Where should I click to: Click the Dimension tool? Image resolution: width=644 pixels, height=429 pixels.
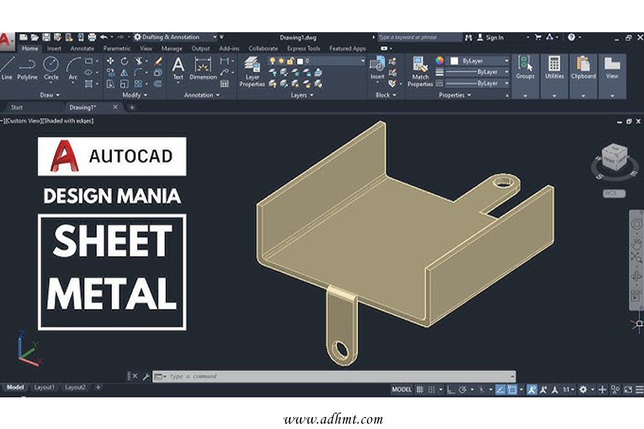coord(204,70)
